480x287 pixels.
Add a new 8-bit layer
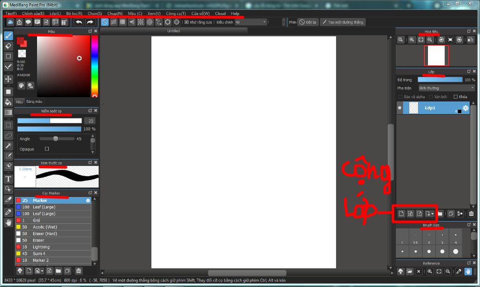tap(410, 214)
